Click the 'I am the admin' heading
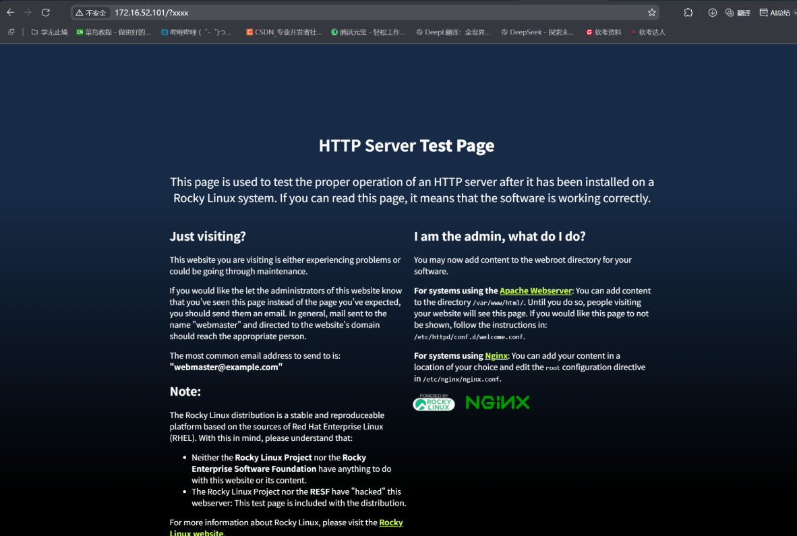Viewport: 797px width, 536px height. tap(500, 236)
